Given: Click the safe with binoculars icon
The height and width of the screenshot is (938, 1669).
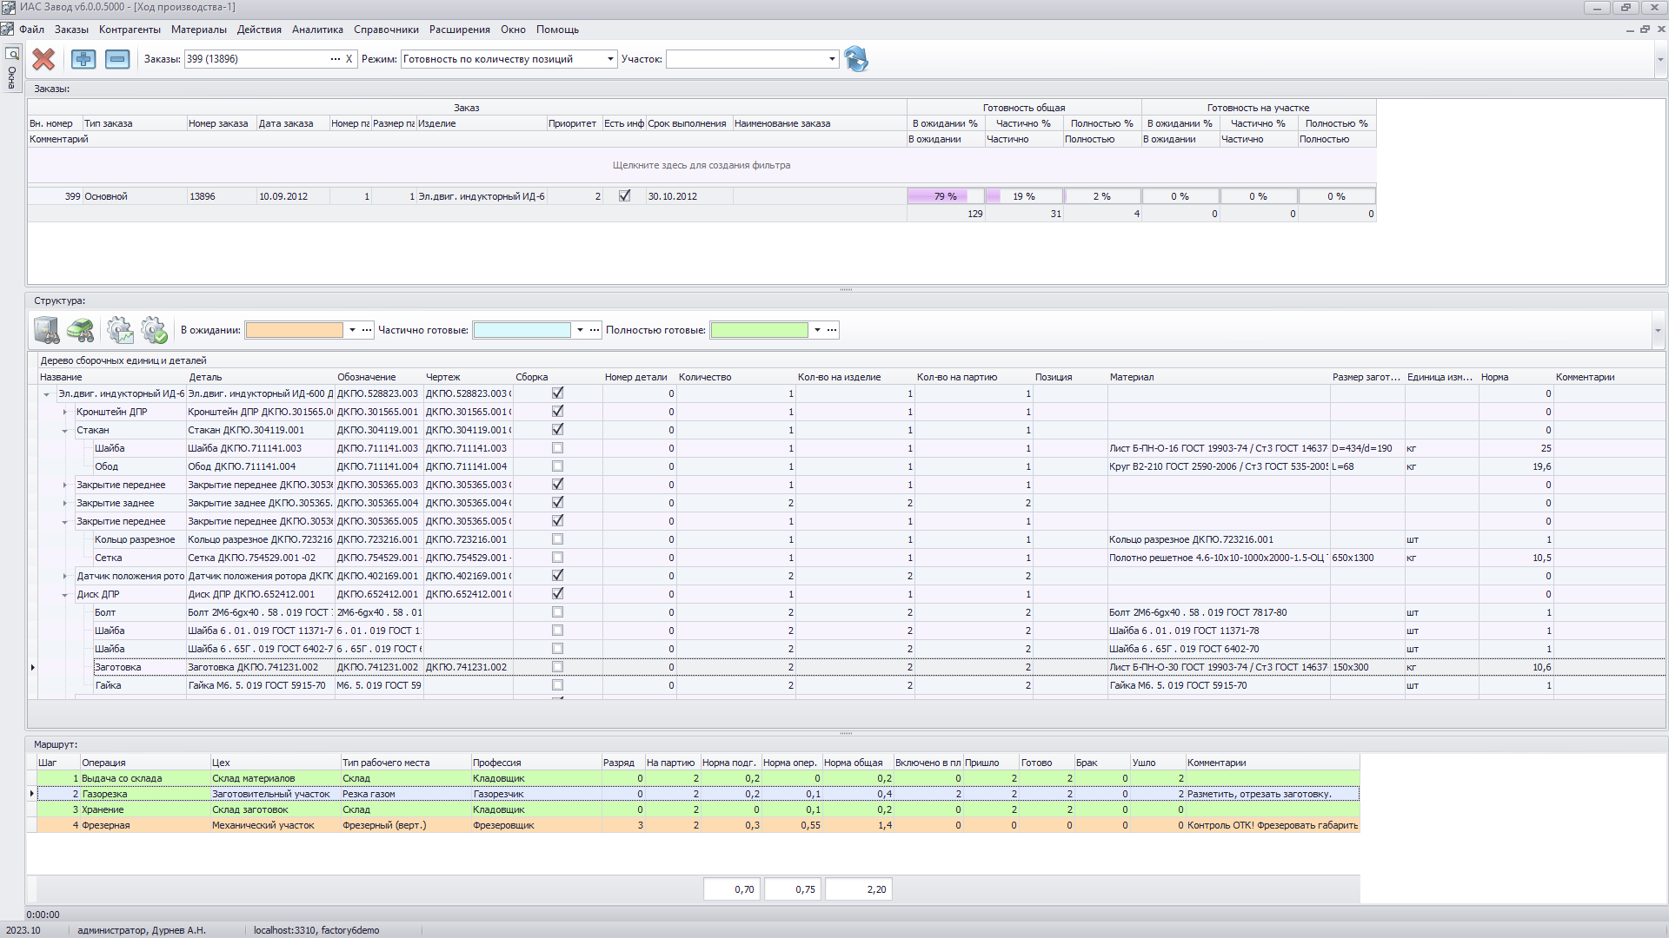Looking at the screenshot, I should (x=47, y=330).
